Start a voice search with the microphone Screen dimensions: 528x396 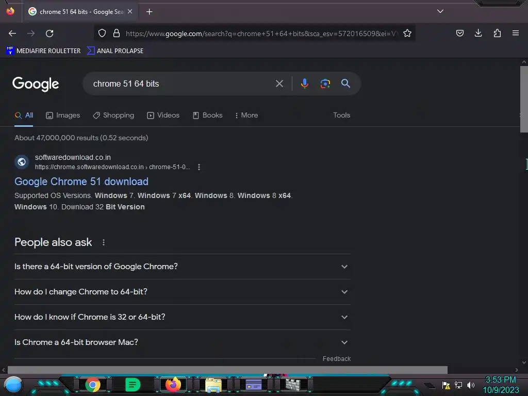(304, 84)
